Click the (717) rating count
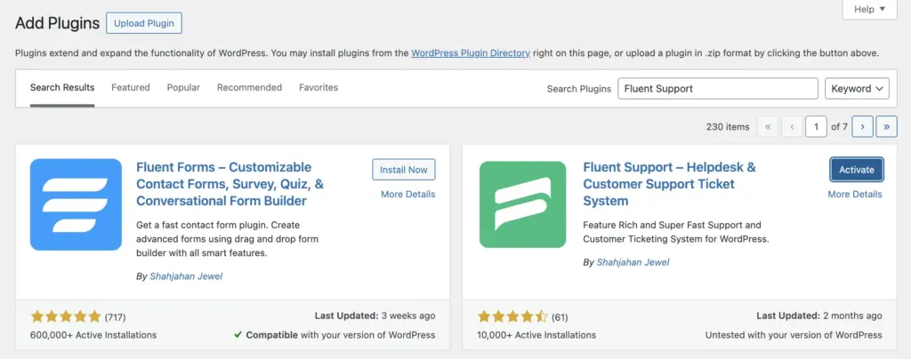Image resolution: width=911 pixels, height=359 pixels. point(115,317)
